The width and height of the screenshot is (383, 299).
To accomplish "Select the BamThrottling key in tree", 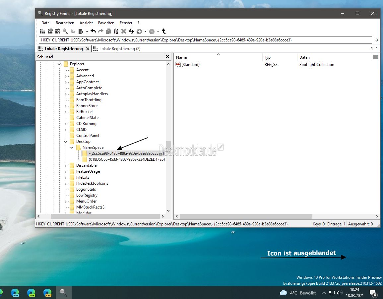I will 89,100.
